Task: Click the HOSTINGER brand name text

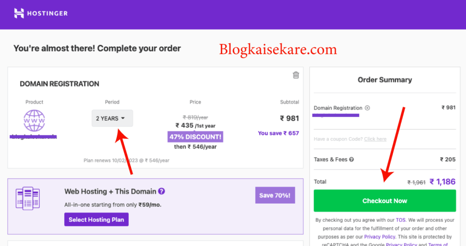Action: click(47, 13)
